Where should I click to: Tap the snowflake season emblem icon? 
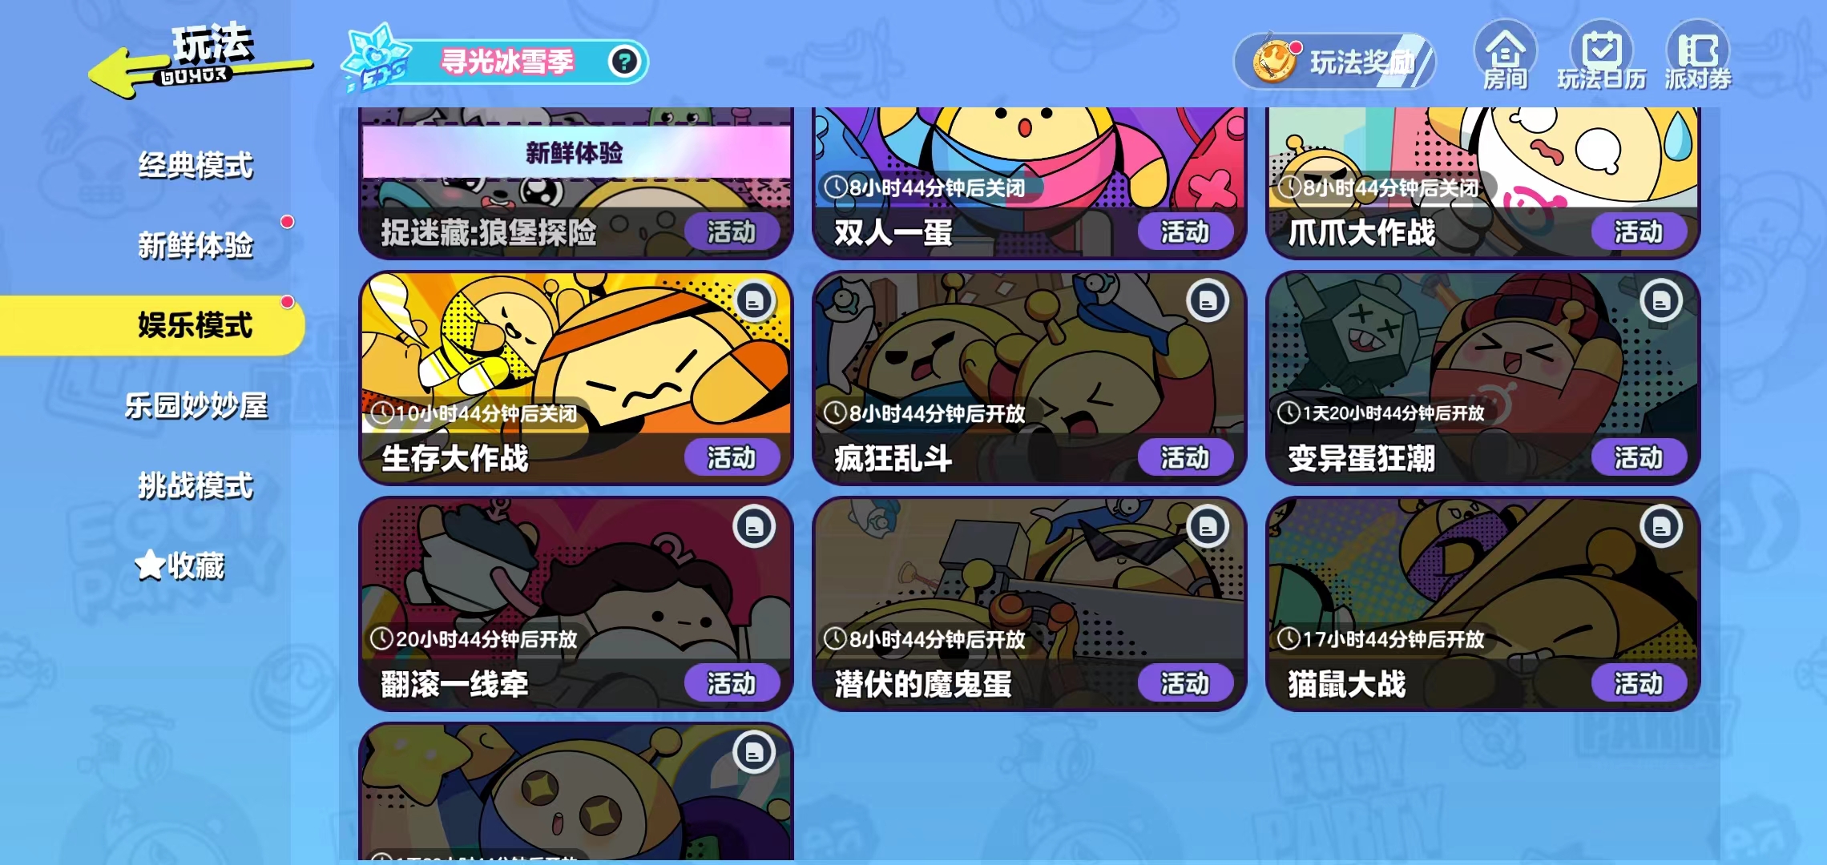pyautogui.click(x=374, y=58)
